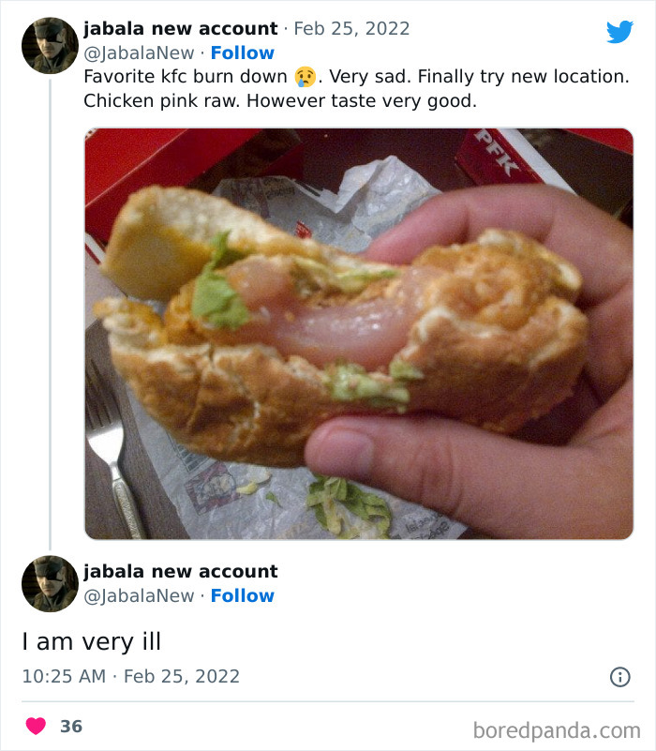Click the profile avatar on the reply tweet
This screenshot has height=751, width=656.
[x=48, y=583]
